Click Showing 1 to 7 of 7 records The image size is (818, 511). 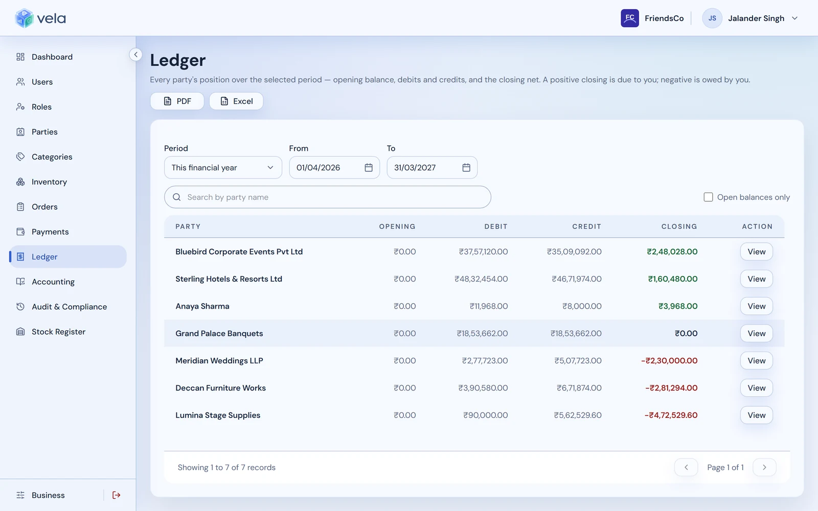coord(226,468)
